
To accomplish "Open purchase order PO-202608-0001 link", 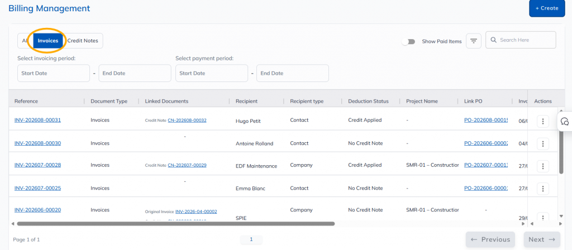I will point(486,120).
